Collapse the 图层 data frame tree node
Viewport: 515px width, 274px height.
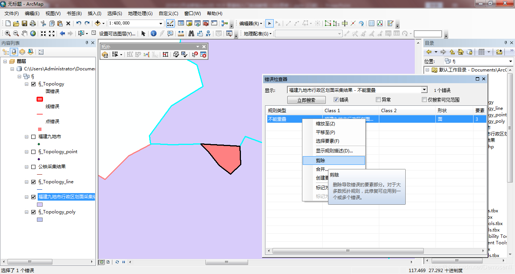[x=5, y=61]
